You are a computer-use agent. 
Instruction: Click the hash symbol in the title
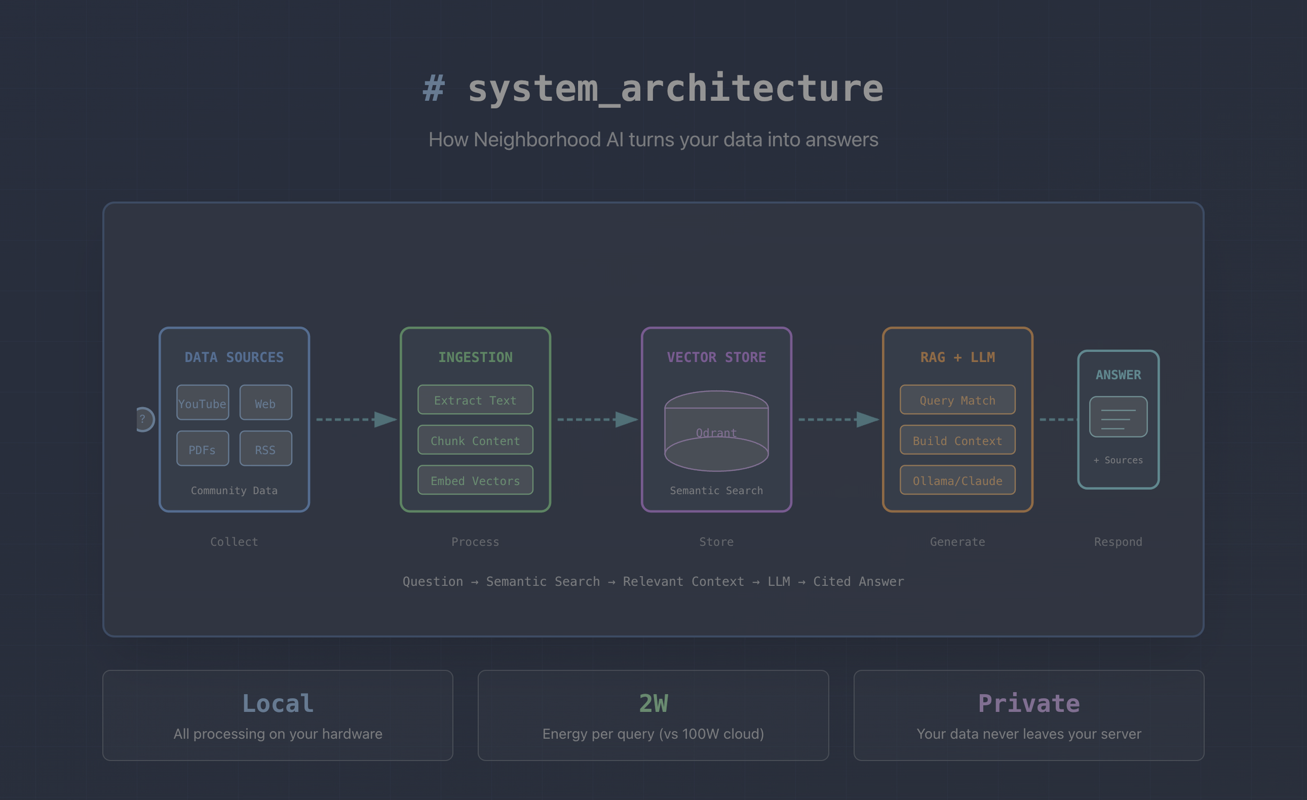click(433, 88)
